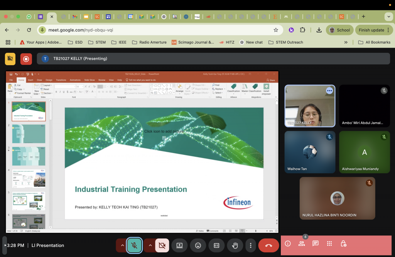The image size is (395, 257).
Task: Open options dots on TB21027 KELLY tile
Action: point(329,91)
